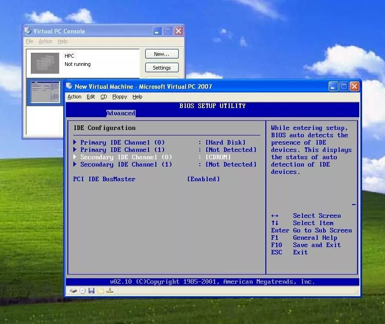Click the shared folders status icon
This screenshot has width=385, height=324.
[x=101, y=291]
